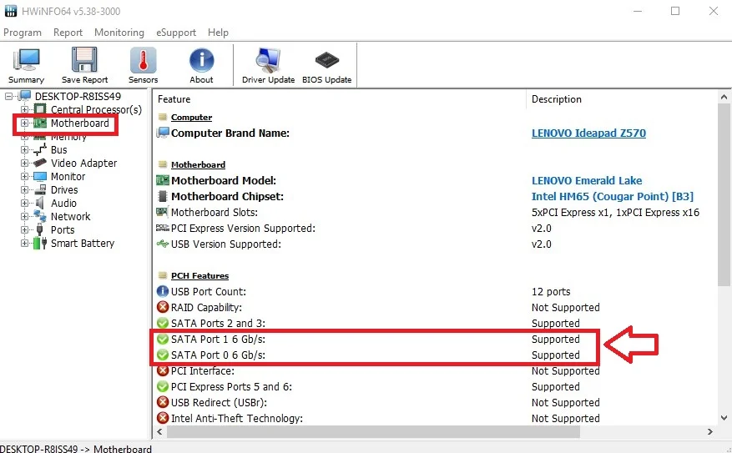Expand the Smart Battery branch
Viewport: 732px width, 453px height.
pyautogui.click(x=24, y=244)
